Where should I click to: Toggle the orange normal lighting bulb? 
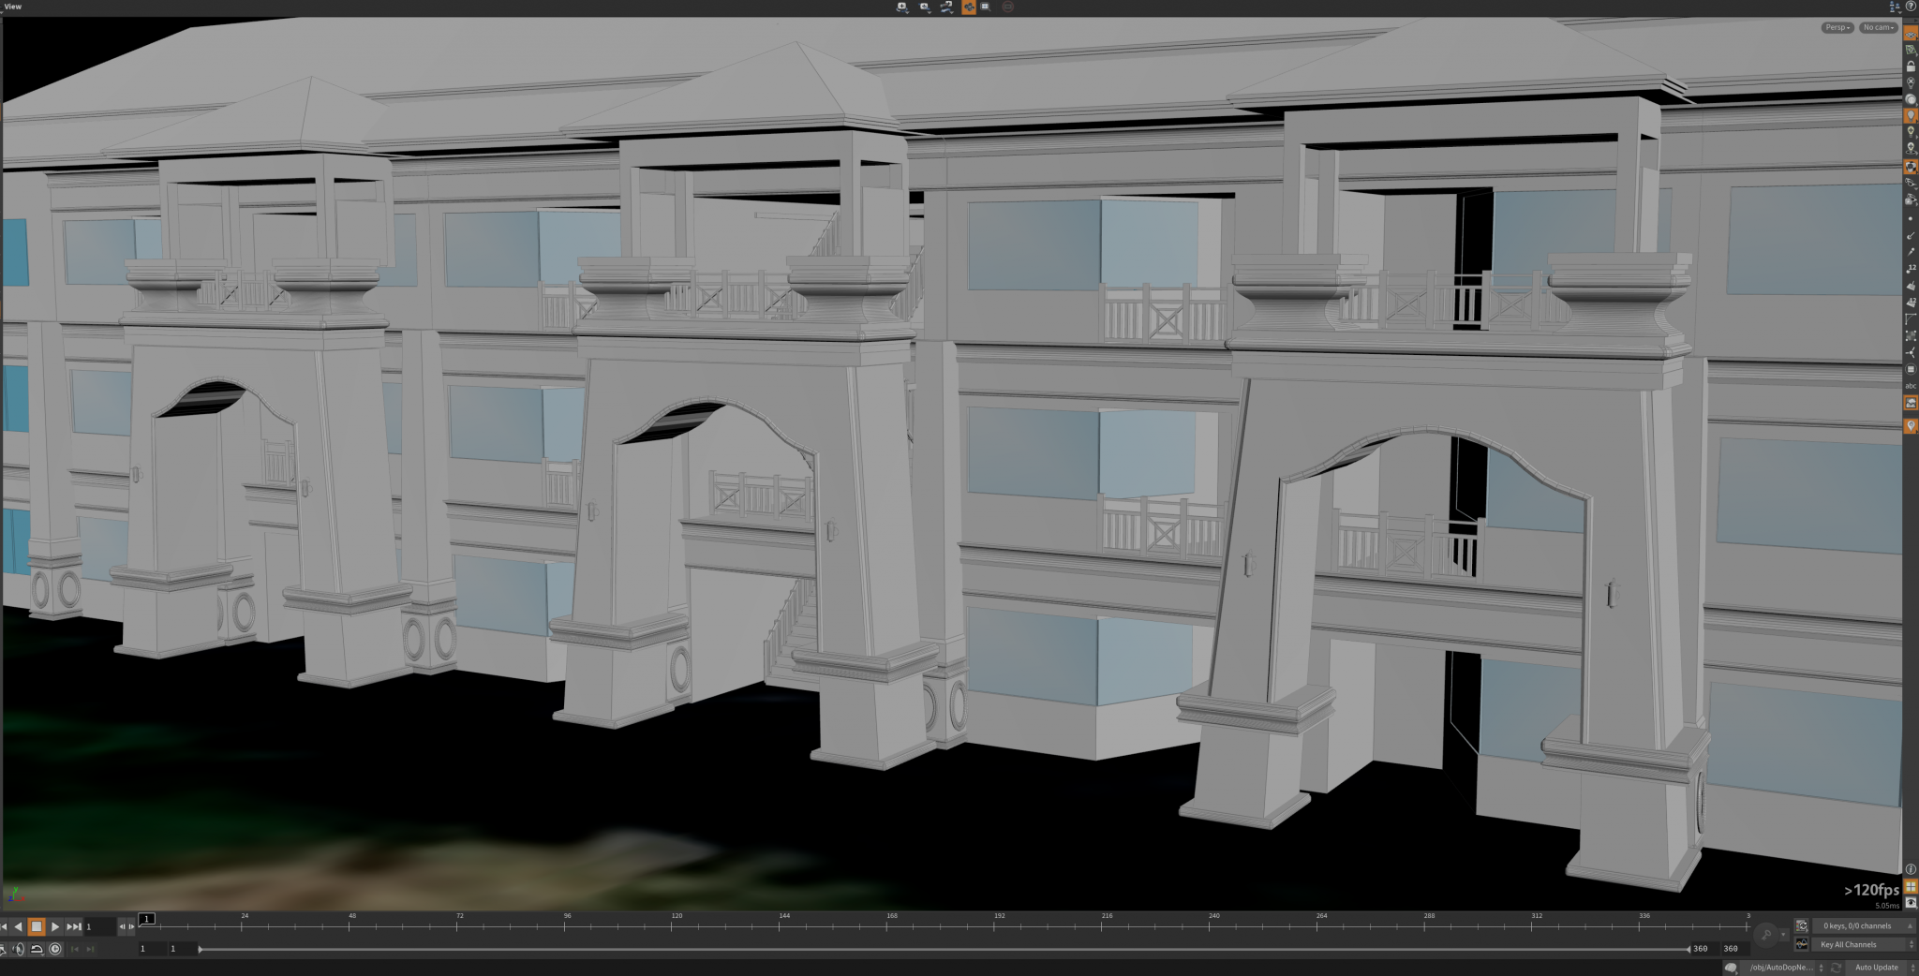pos(1911,115)
